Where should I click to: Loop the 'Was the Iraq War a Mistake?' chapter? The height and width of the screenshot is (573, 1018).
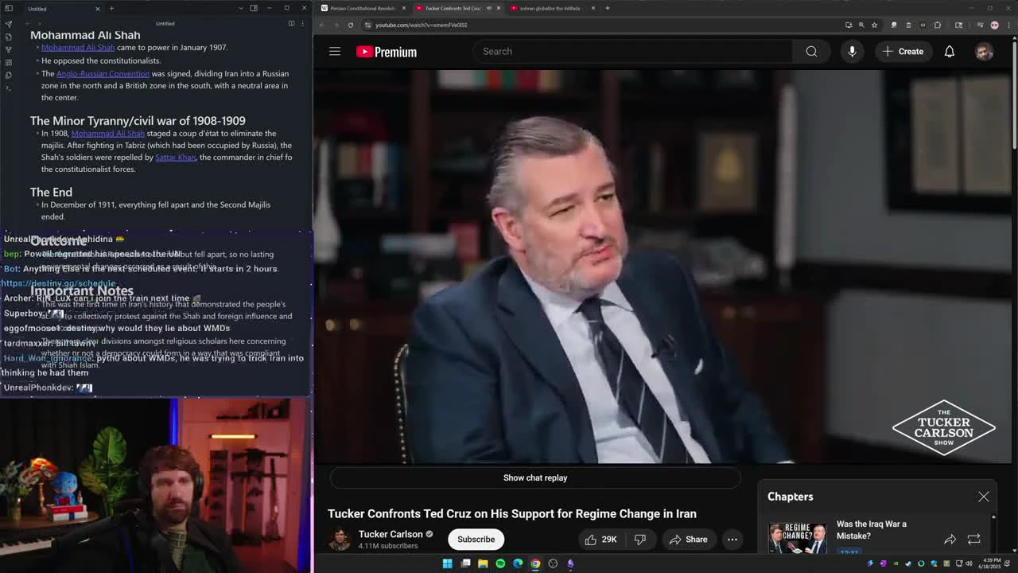pyautogui.click(x=973, y=540)
